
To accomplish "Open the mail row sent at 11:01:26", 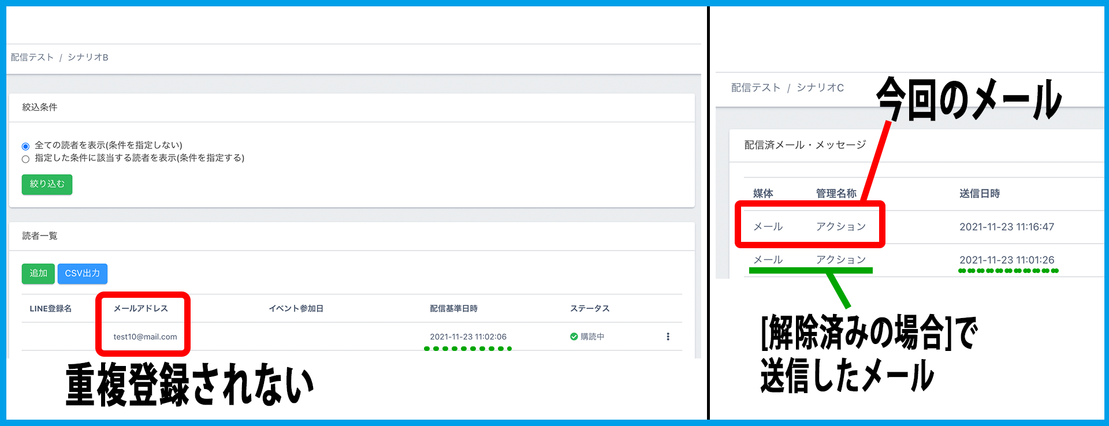I will (x=1006, y=260).
